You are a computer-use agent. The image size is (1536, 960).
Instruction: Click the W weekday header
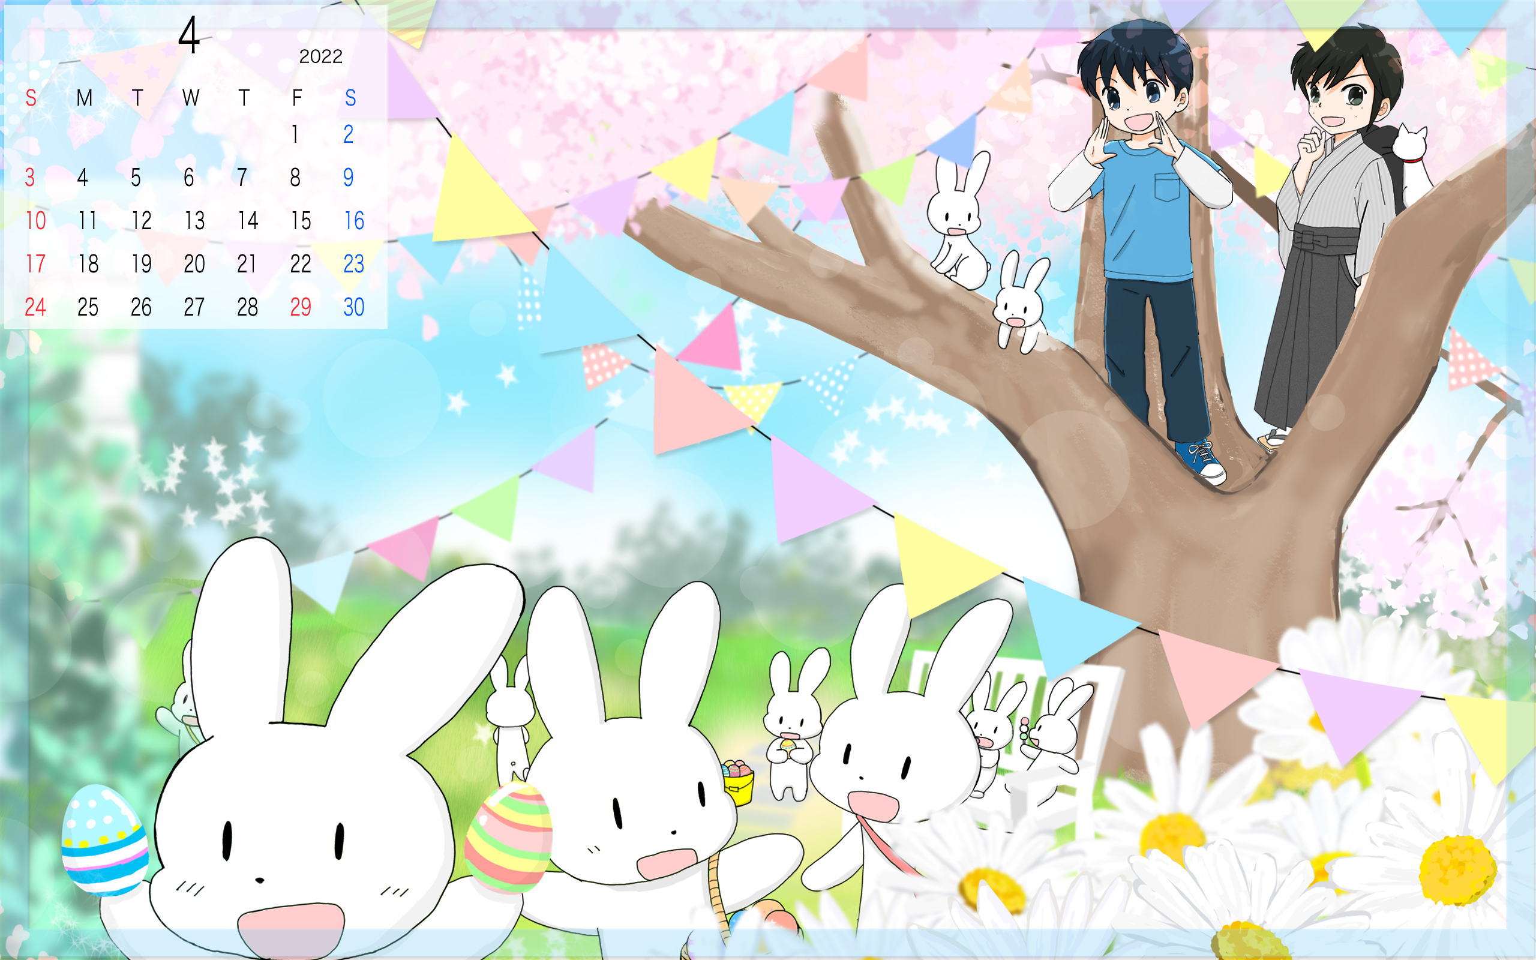pyautogui.click(x=190, y=97)
